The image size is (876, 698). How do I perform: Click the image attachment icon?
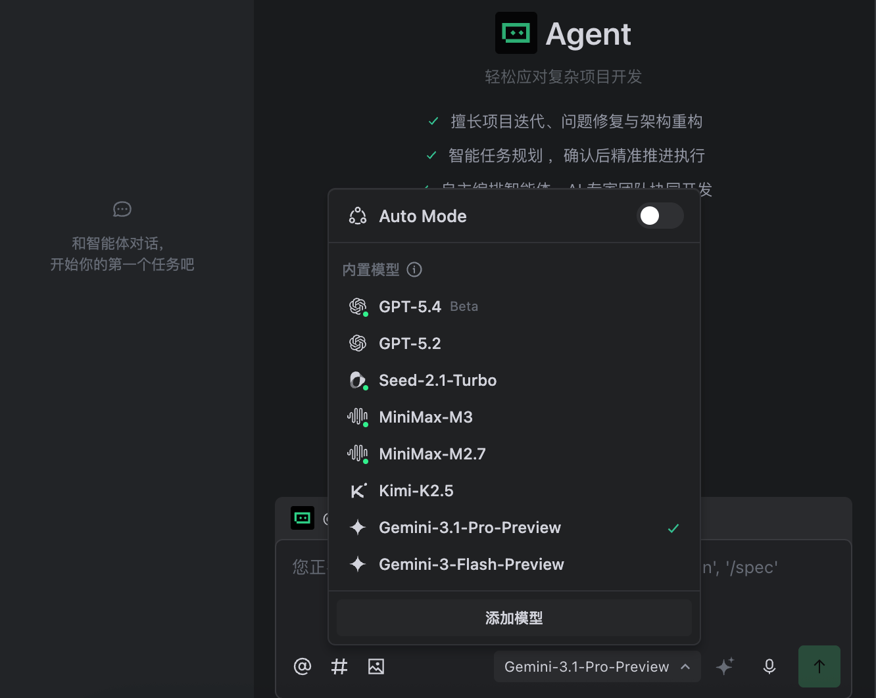(376, 666)
